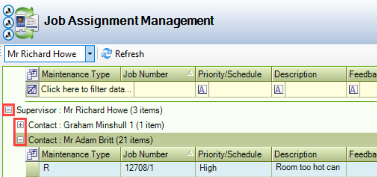
Task: Collapse Contact Mr Adam Britt group
Action: point(21,140)
